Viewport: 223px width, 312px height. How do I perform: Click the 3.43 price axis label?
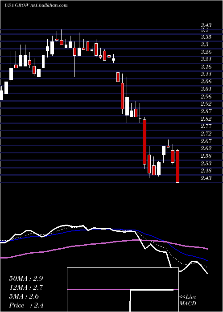(206, 25)
